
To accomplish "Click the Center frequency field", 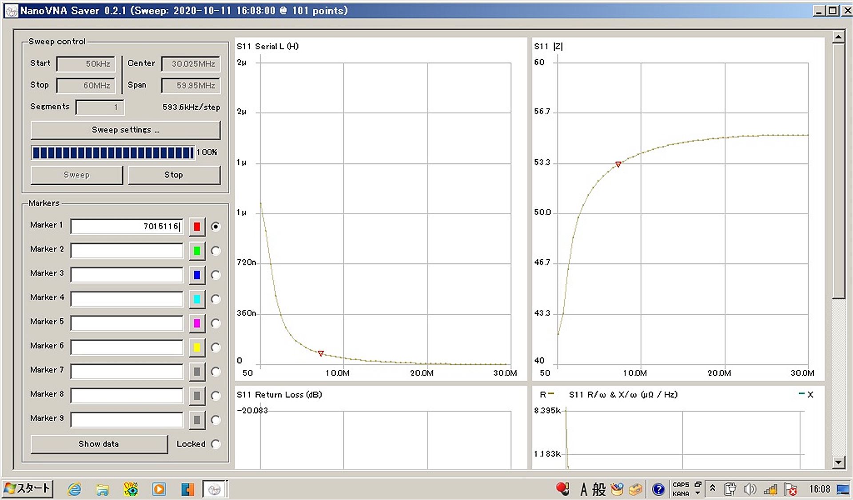I will click(x=191, y=64).
